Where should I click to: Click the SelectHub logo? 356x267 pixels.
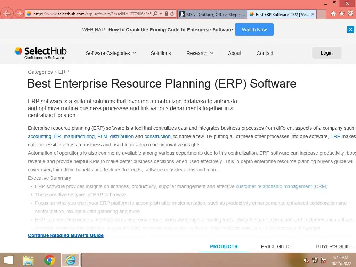click(41, 53)
